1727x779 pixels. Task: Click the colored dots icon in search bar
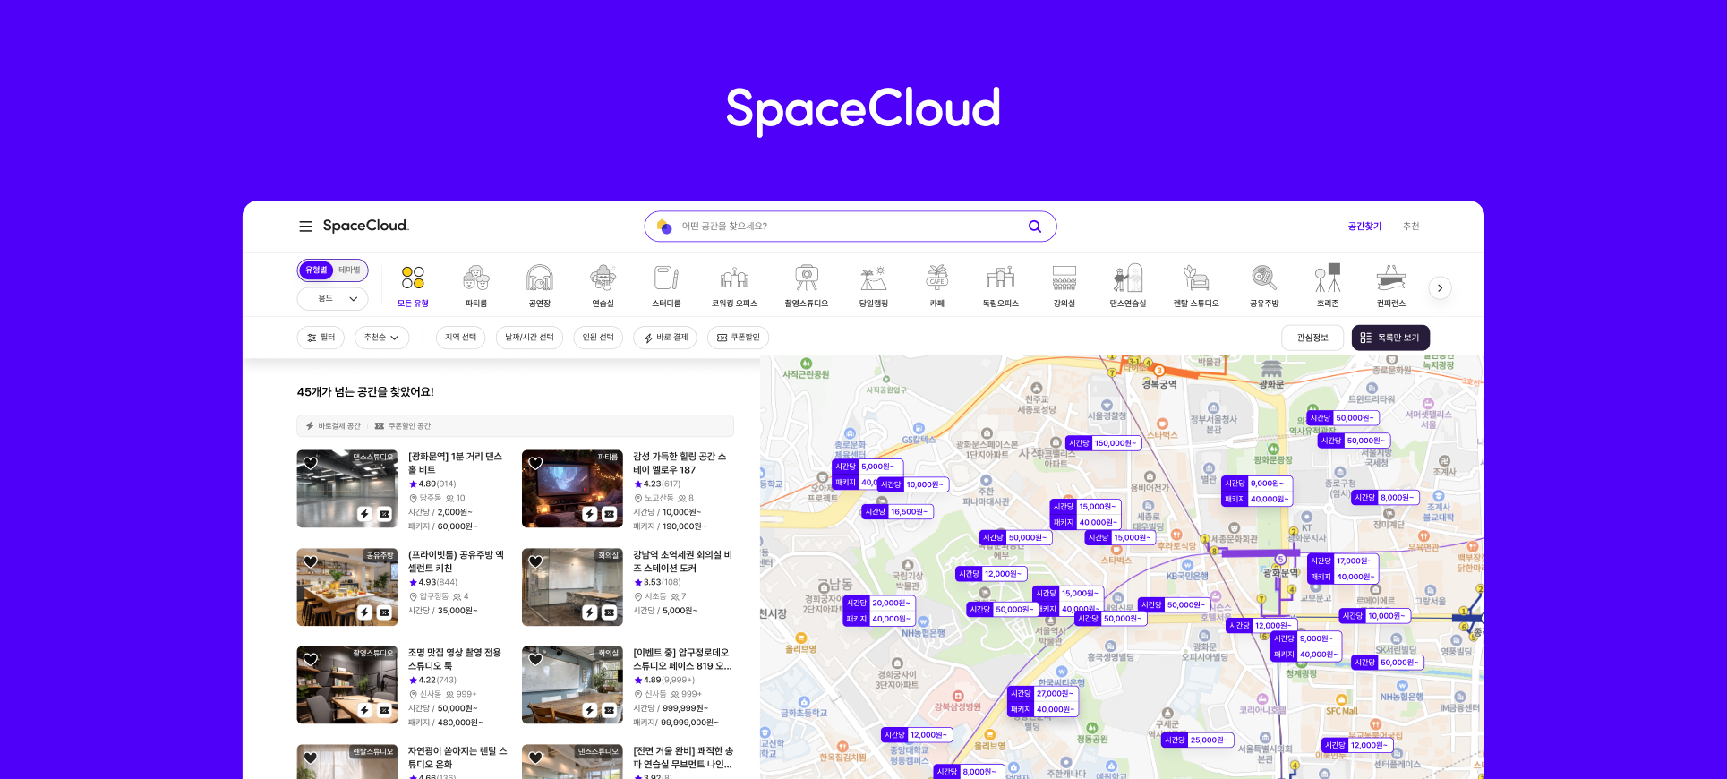[x=663, y=227]
